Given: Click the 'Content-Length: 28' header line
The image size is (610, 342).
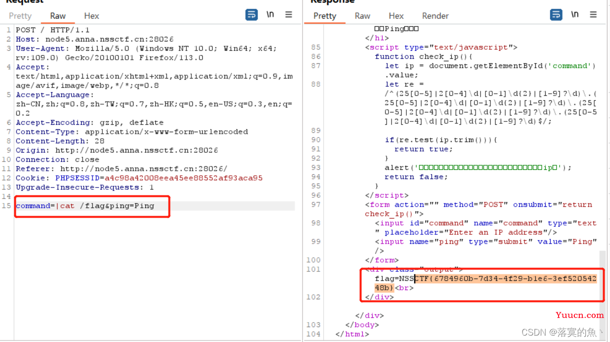Looking at the screenshot, I should tap(60, 141).
